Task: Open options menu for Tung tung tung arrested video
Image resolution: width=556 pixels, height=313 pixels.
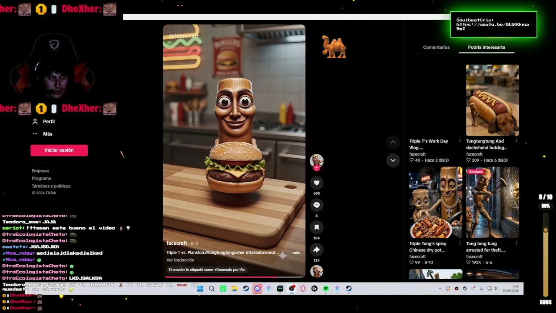Action: click(516, 243)
